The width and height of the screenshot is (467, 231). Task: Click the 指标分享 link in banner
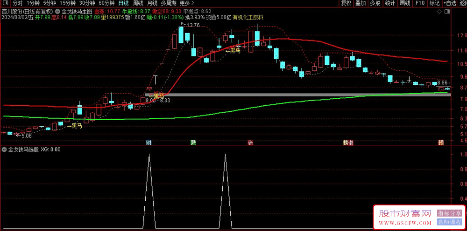[x=449, y=213]
